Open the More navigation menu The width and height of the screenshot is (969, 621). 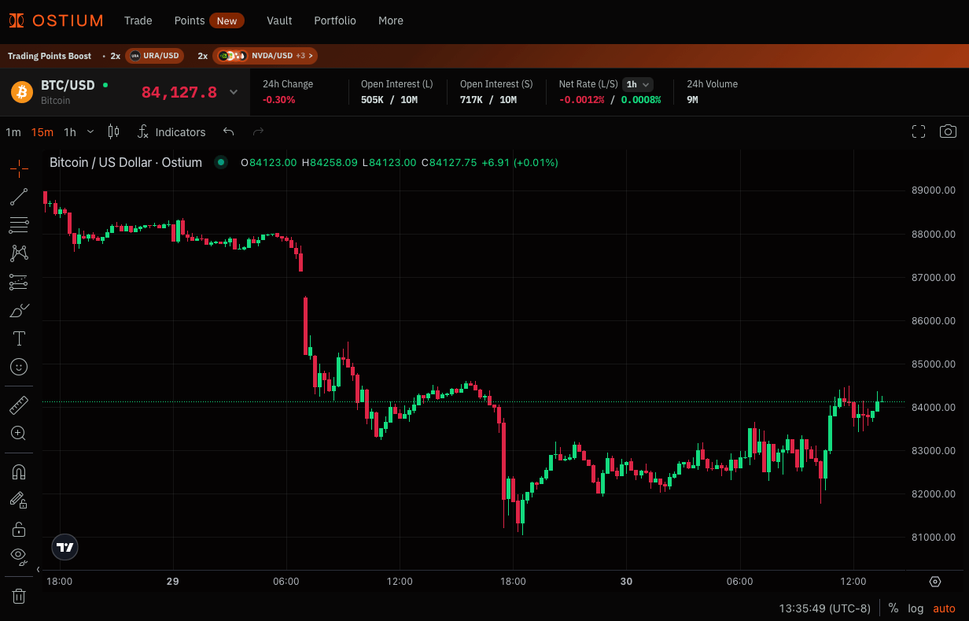point(391,20)
